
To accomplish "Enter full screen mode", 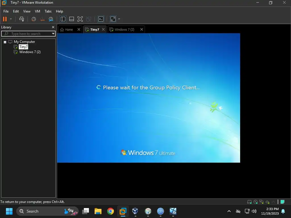I will [x=80, y=19].
